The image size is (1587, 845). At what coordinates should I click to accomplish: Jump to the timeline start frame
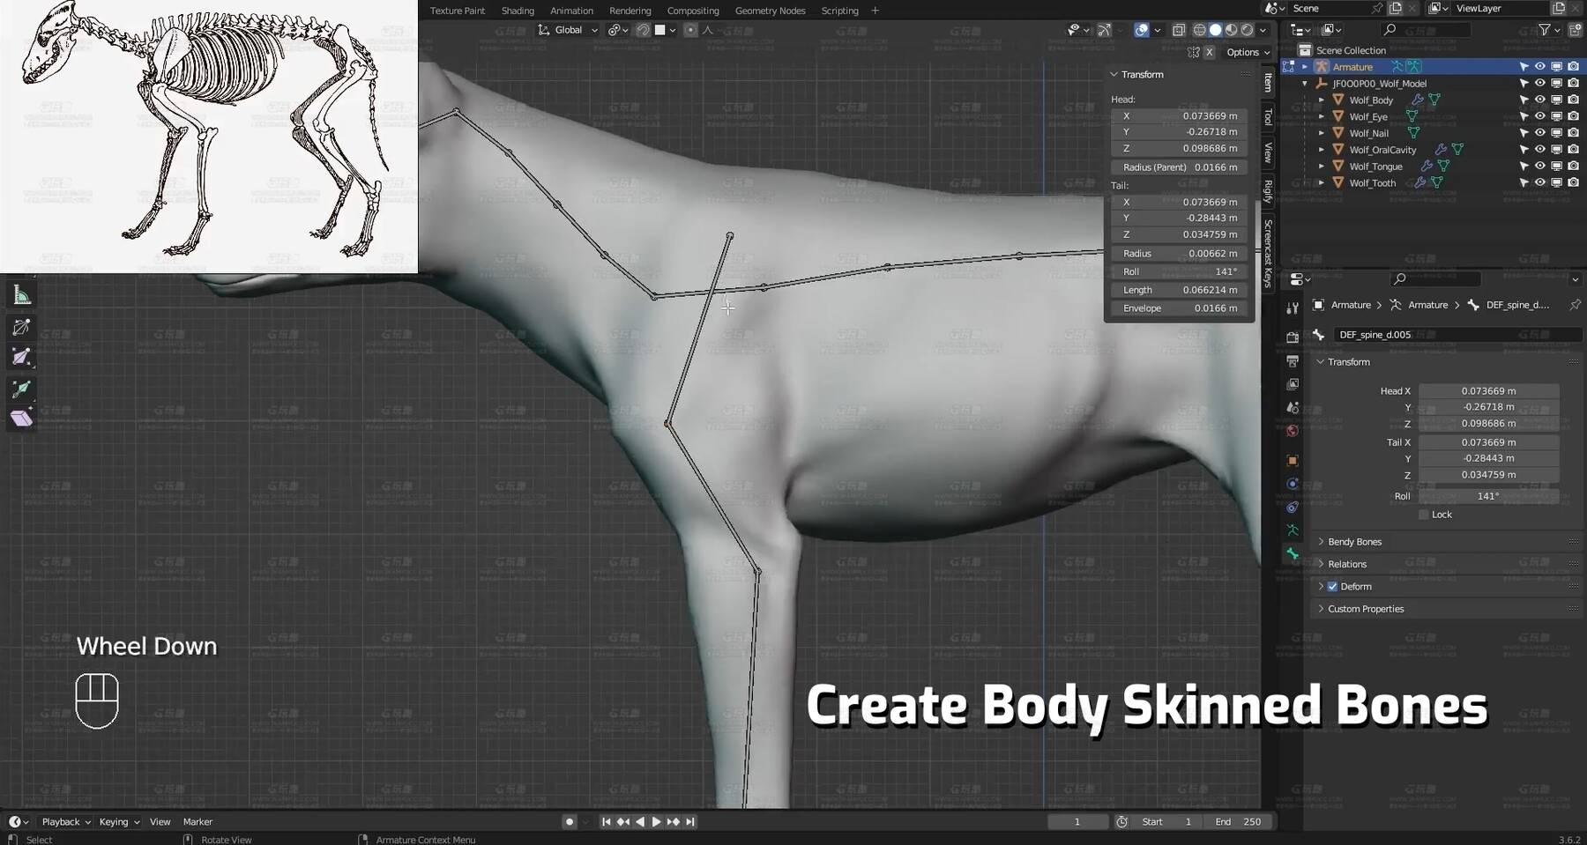coord(606,821)
